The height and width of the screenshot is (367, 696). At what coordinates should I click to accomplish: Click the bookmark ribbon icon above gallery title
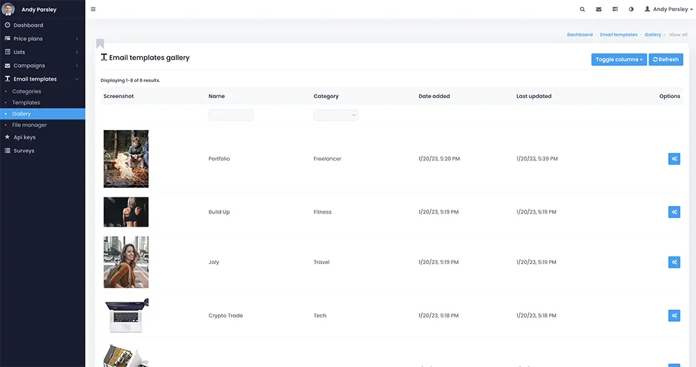100,43
